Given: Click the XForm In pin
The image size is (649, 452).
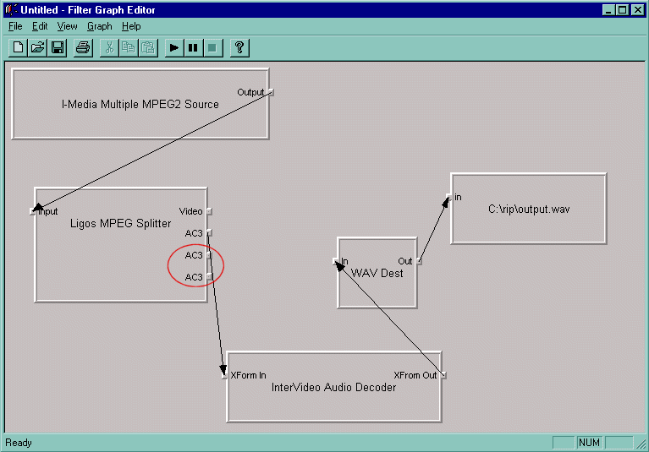Looking at the screenshot, I should (x=225, y=376).
